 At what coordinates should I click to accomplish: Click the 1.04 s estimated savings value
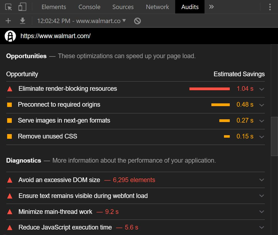(x=245, y=89)
